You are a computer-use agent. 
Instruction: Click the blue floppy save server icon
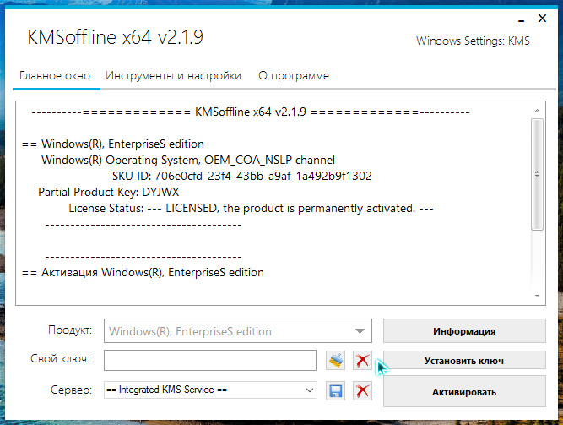337,390
